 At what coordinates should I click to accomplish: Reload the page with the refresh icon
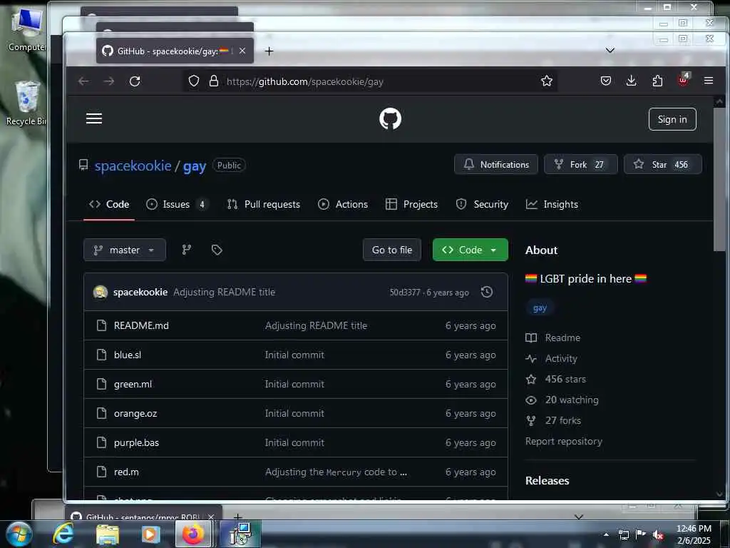[x=135, y=81]
